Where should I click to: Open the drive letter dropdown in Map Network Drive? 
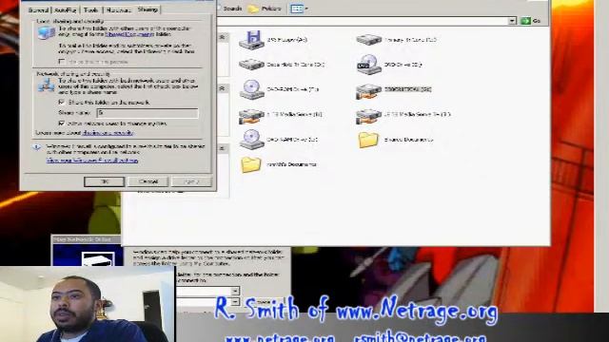(x=235, y=291)
